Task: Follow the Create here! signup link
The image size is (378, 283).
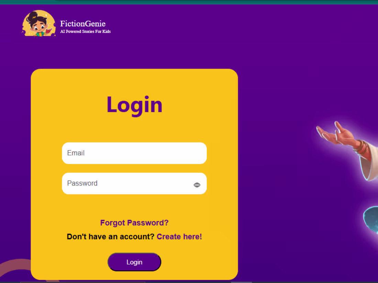Action: point(179,237)
